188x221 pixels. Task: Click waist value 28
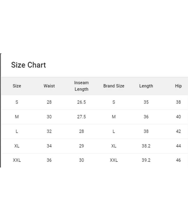point(49,102)
